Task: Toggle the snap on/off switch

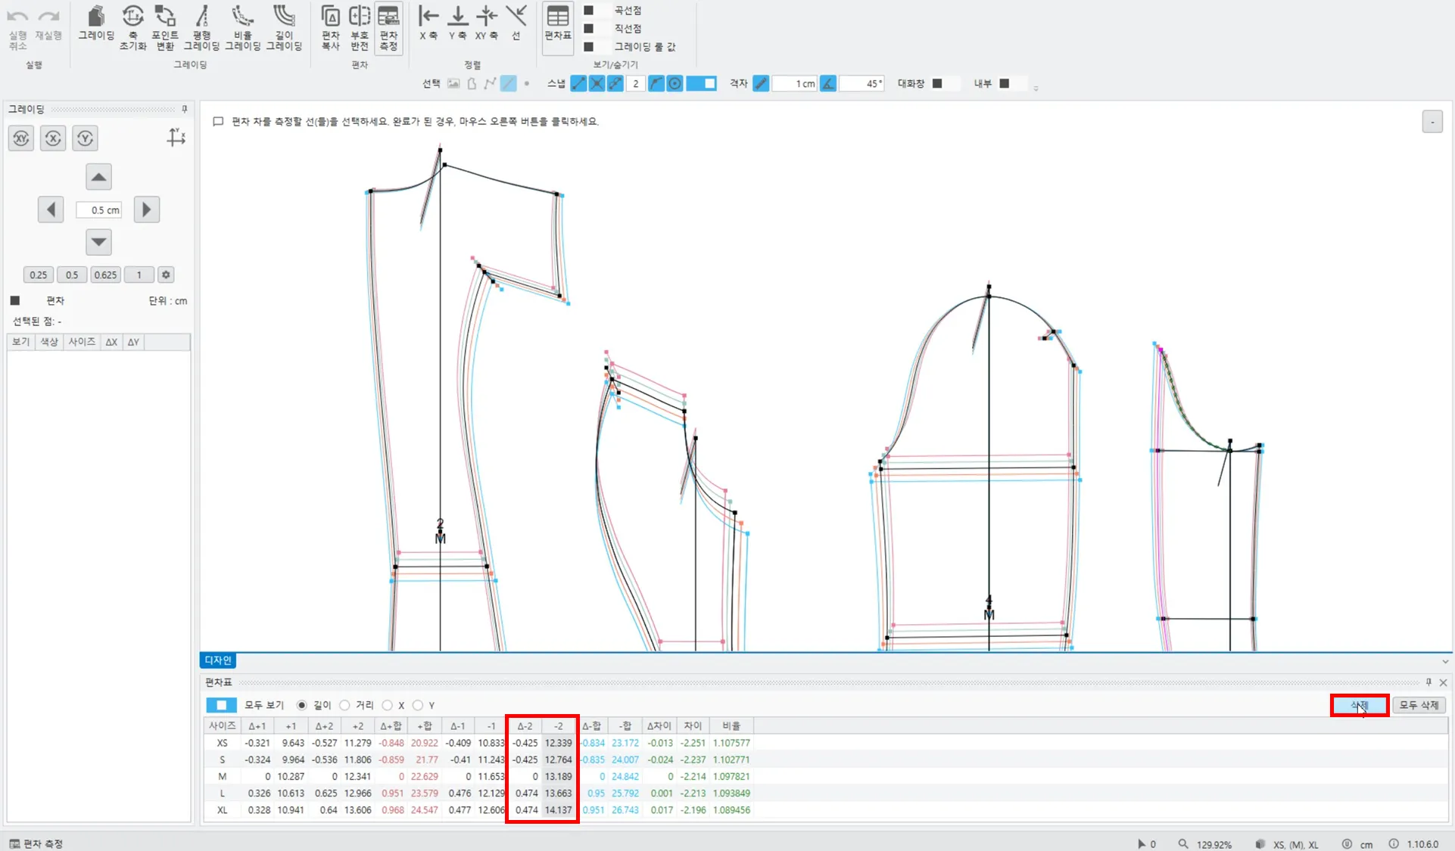Action: coord(702,83)
